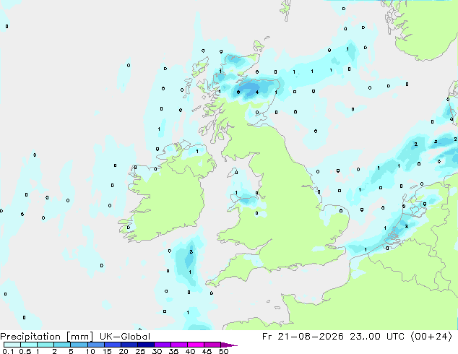Click the 'UK-Global' model label
The height and width of the screenshot is (354, 458).
pos(125,337)
